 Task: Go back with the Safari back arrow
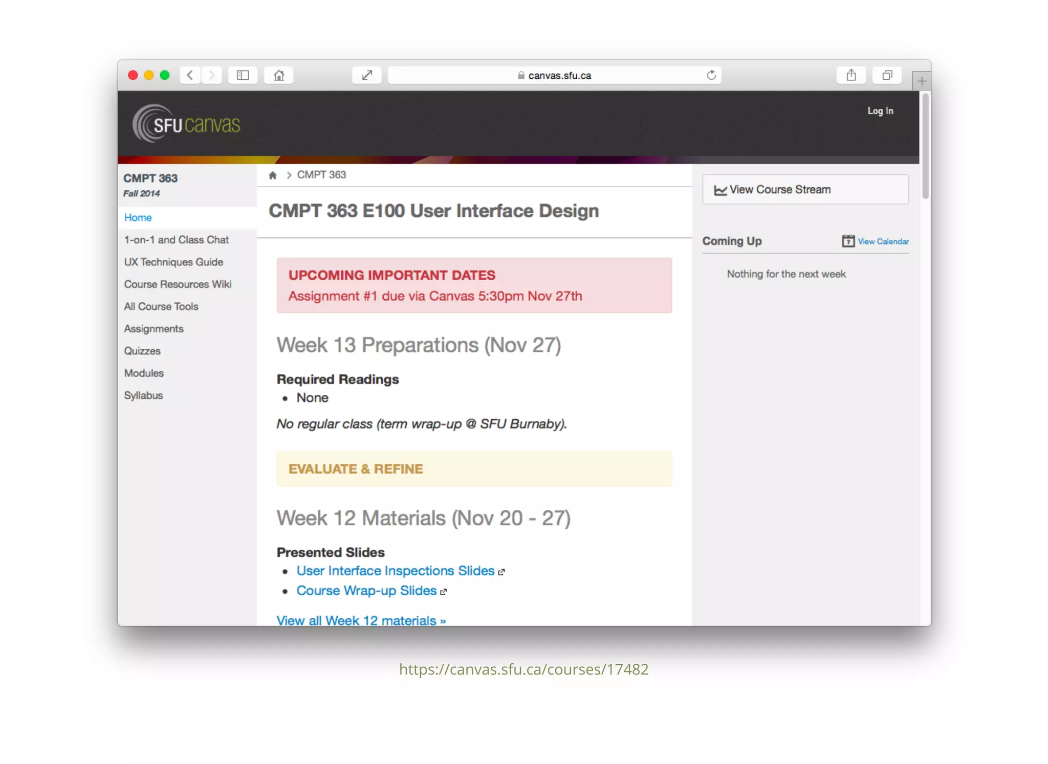click(190, 75)
